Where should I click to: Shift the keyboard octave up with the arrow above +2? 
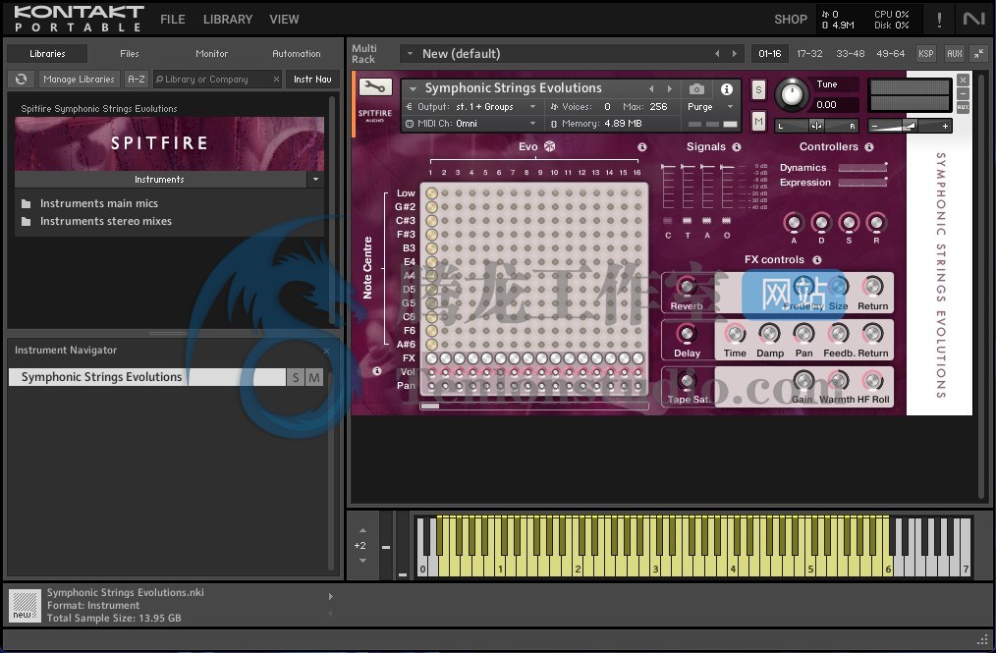click(x=362, y=530)
